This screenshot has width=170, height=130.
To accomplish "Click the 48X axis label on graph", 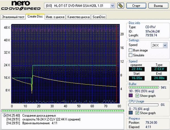I will [7, 28].
